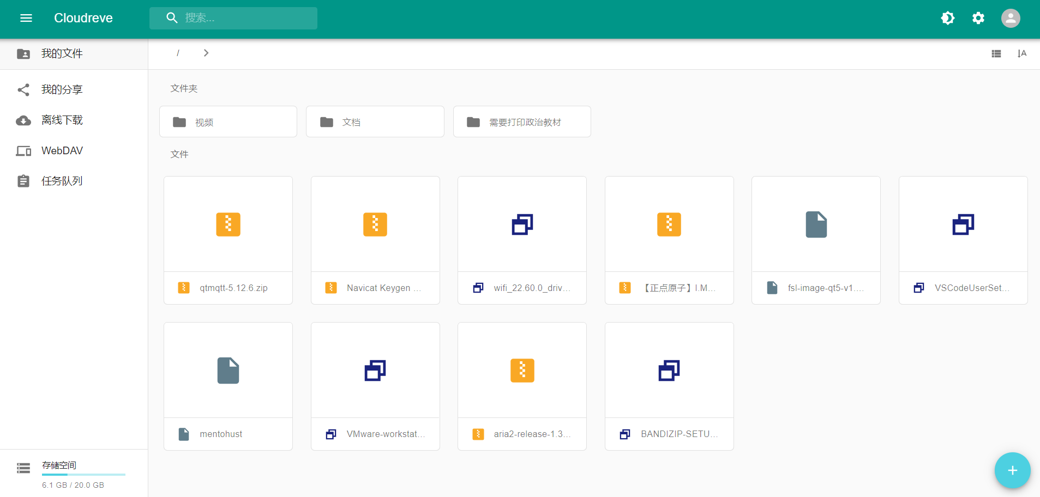
Task: Select 【正点原子】I.M archive thumbnail
Action: (669, 224)
